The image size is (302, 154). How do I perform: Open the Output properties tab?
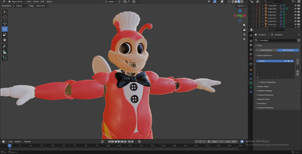point(251,46)
